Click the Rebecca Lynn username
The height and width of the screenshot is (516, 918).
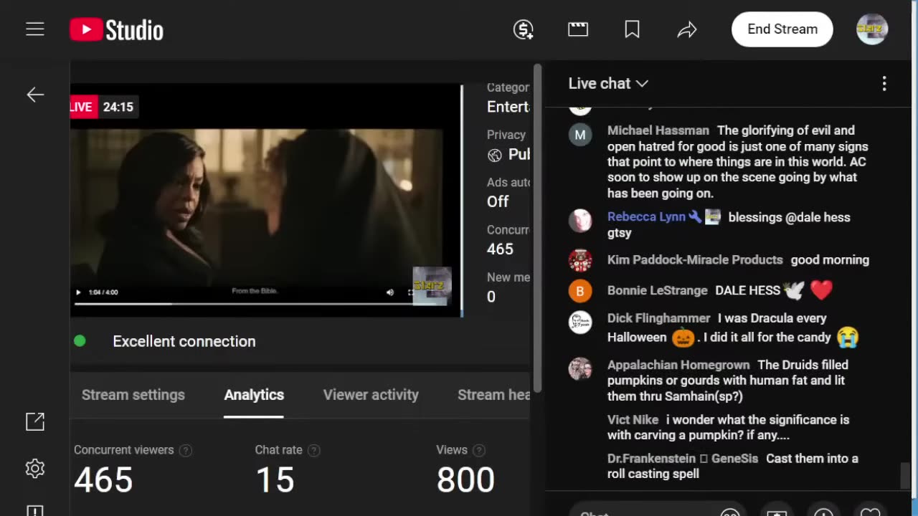coord(646,217)
